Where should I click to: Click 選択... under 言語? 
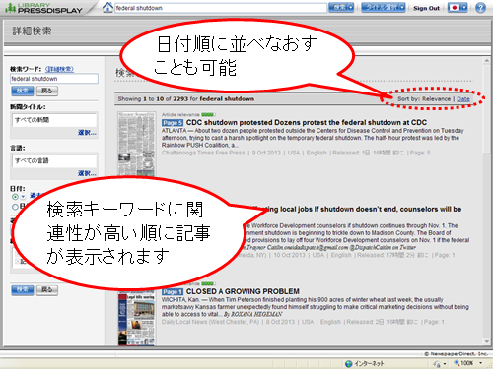(87, 173)
